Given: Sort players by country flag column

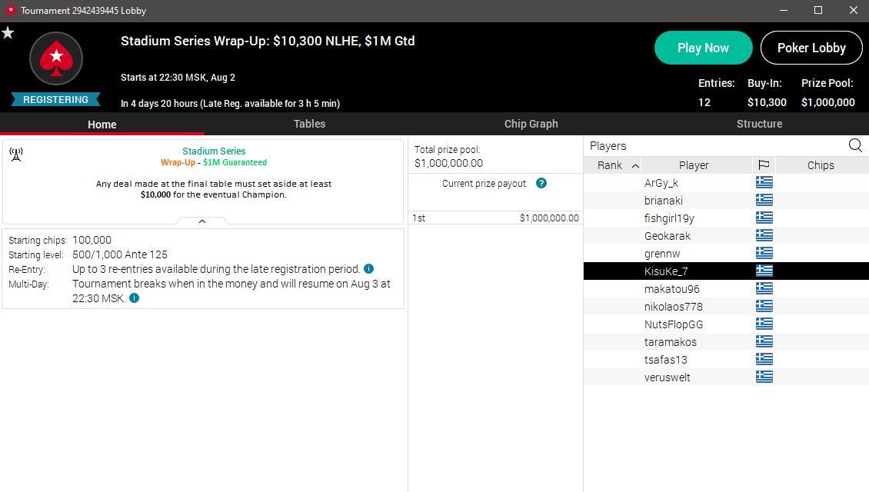Looking at the screenshot, I should coord(764,165).
